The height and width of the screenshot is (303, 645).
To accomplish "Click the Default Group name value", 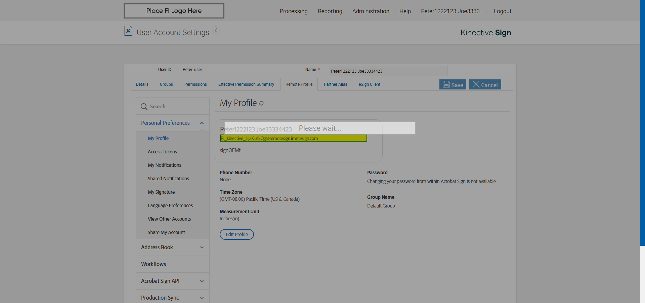I will (381, 206).
